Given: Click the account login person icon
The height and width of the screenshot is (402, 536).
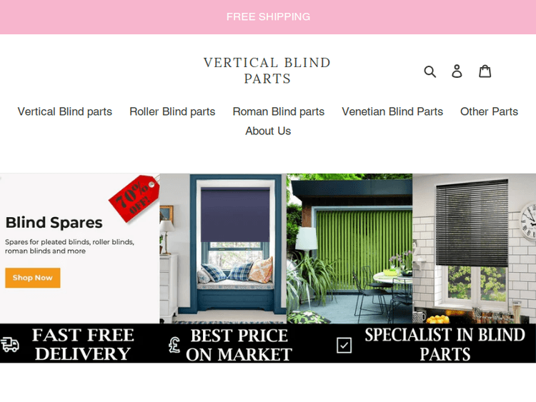Looking at the screenshot, I should click(457, 71).
